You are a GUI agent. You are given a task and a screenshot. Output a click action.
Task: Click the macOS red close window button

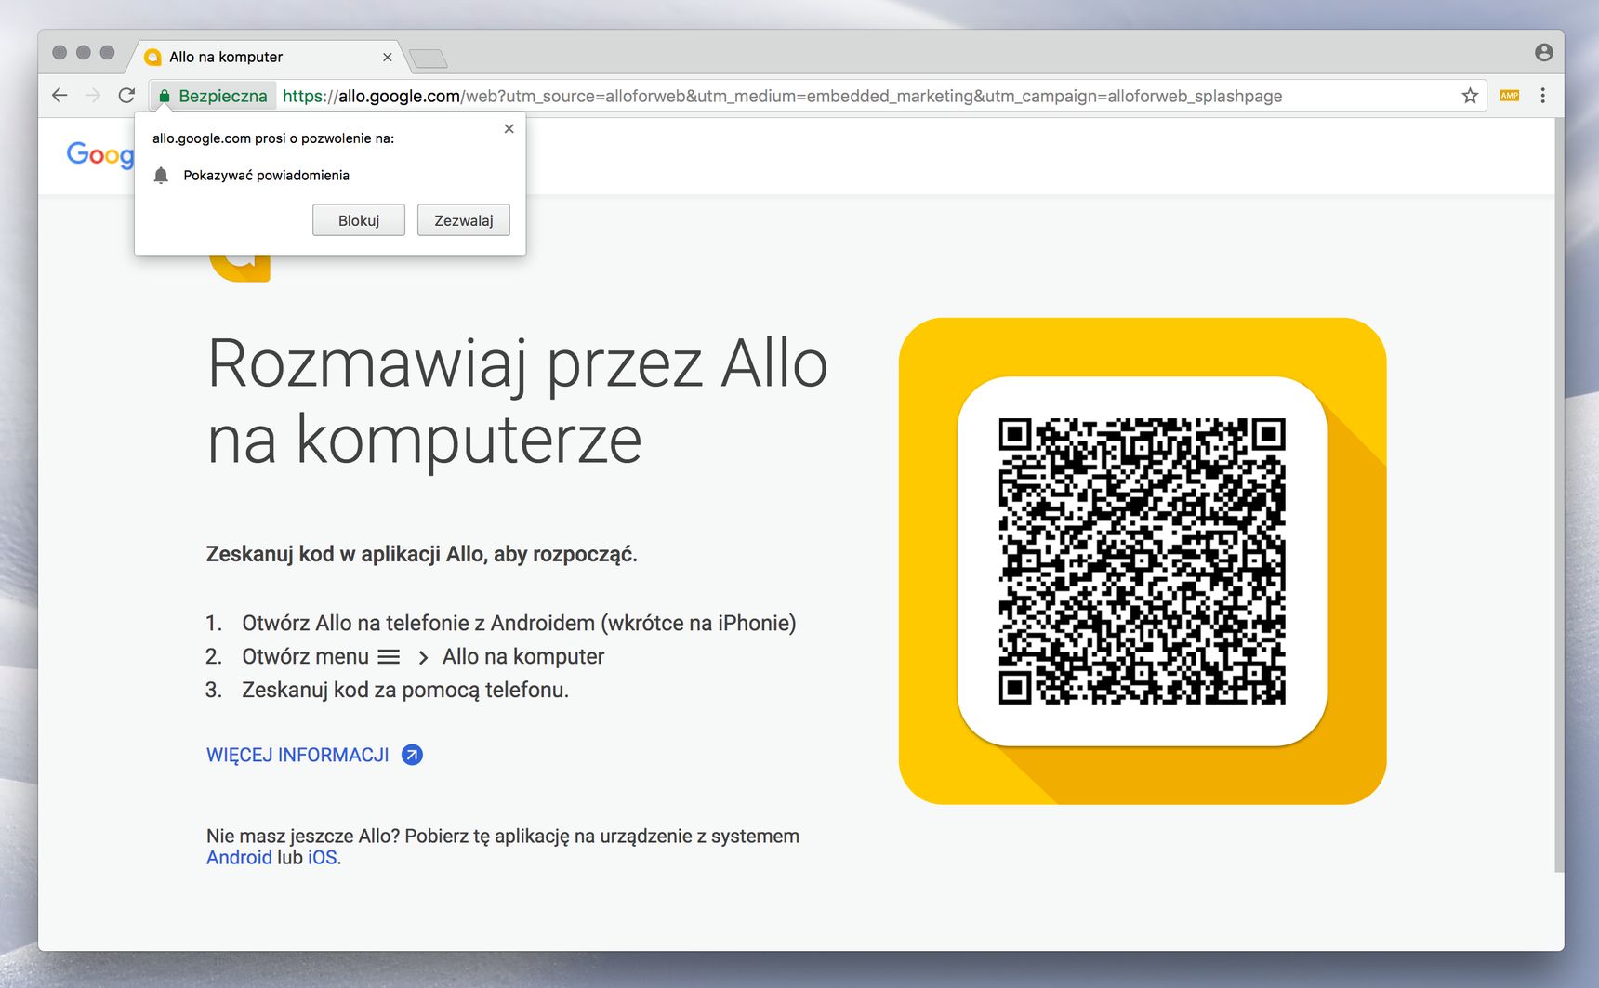point(59,52)
